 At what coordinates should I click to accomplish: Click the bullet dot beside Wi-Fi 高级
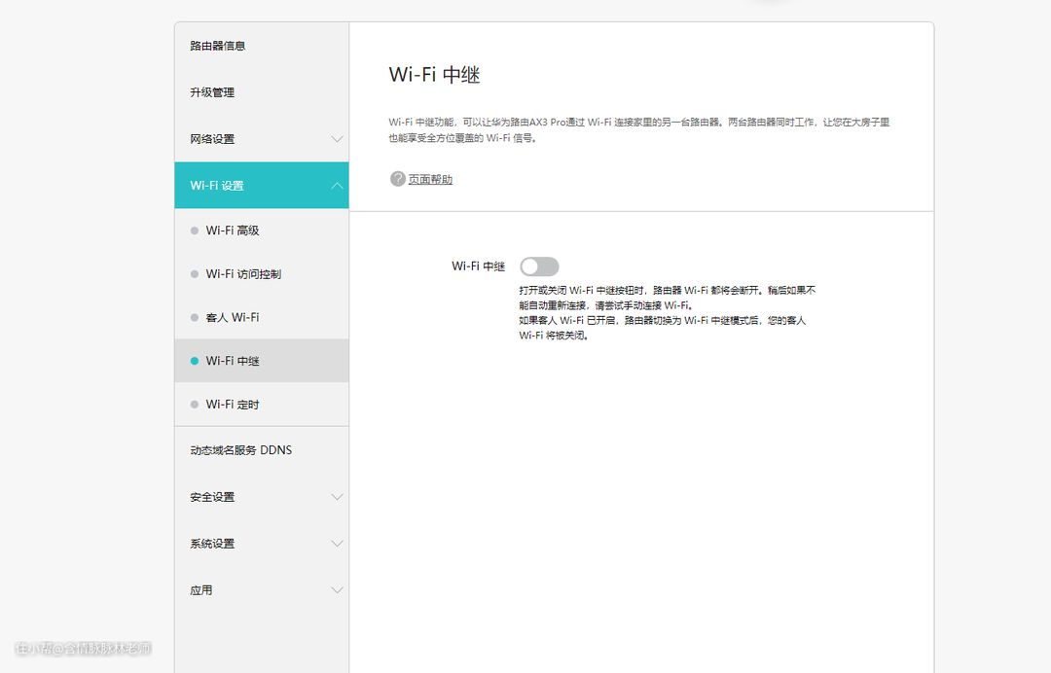pyautogui.click(x=195, y=230)
